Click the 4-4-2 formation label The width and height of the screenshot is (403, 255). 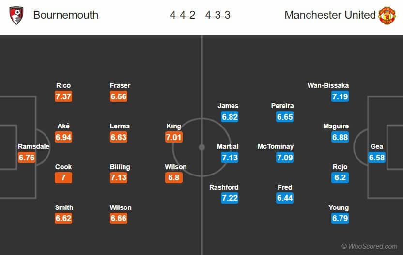(183, 15)
